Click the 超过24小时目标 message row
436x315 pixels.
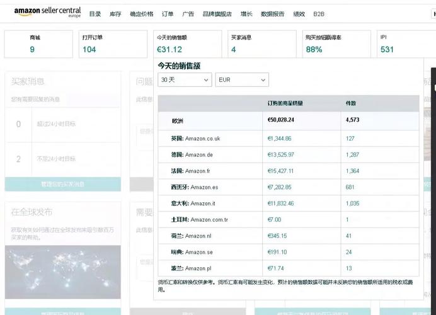pos(63,124)
